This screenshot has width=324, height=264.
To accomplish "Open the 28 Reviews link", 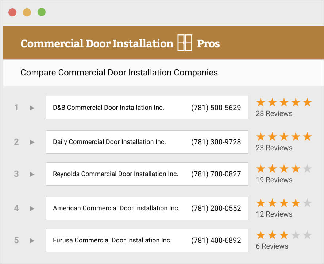I will click(275, 113).
